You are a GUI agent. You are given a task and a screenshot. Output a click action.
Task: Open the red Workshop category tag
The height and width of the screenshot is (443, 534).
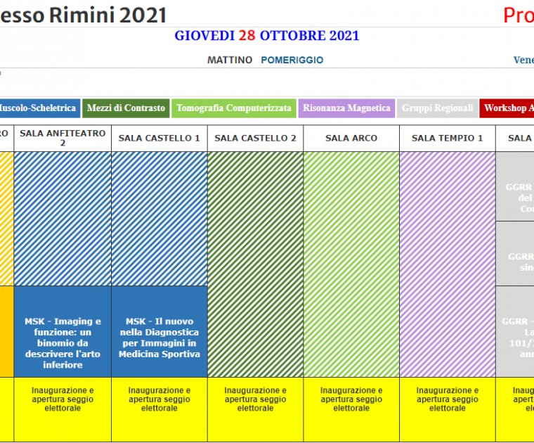[507, 108]
